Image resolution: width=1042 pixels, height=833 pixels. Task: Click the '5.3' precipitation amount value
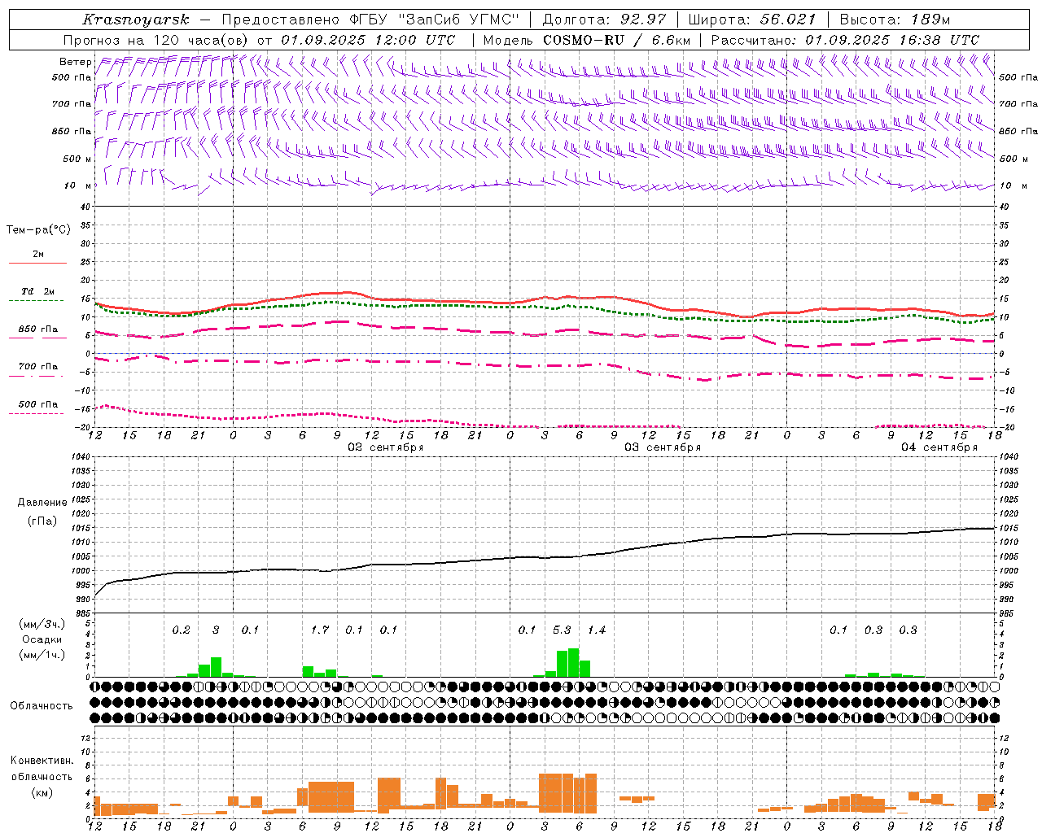click(562, 630)
